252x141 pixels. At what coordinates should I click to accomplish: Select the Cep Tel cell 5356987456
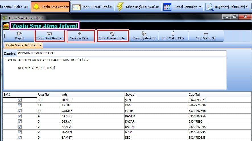[x=197, y=116]
